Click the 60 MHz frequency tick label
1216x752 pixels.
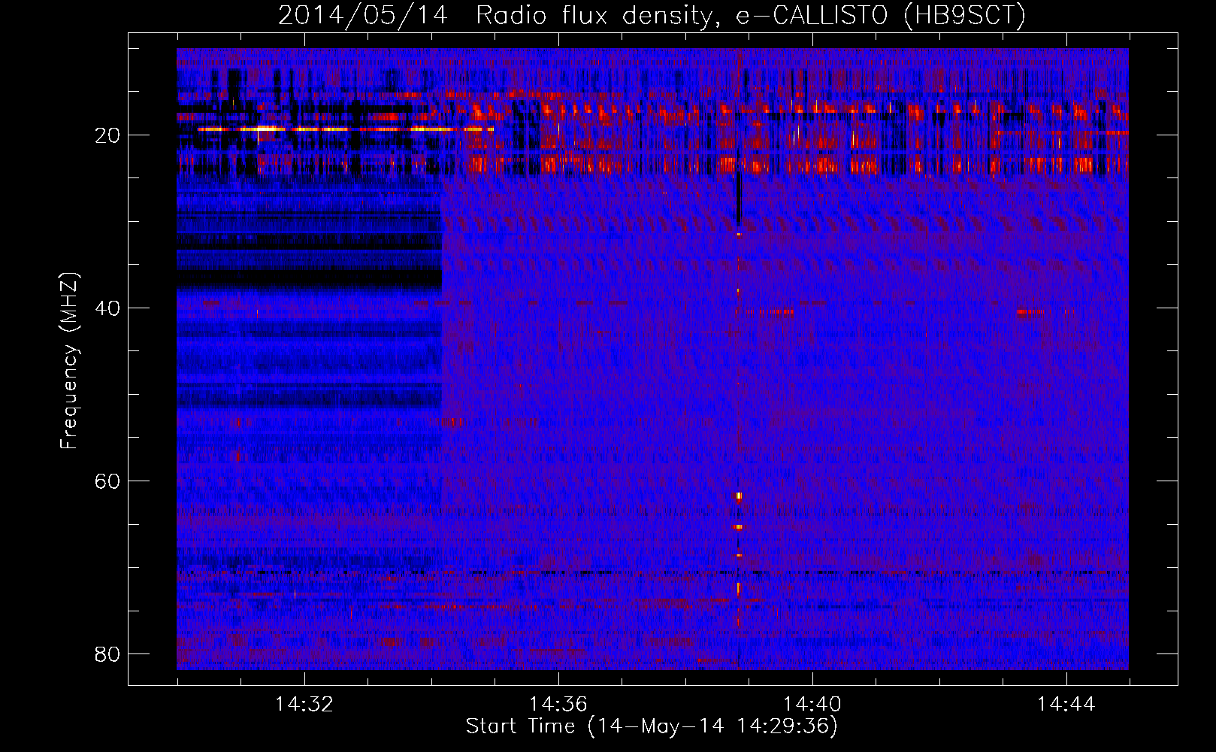[x=108, y=481]
